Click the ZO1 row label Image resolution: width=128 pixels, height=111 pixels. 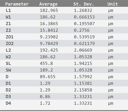pyautogui.click(x=10, y=37)
